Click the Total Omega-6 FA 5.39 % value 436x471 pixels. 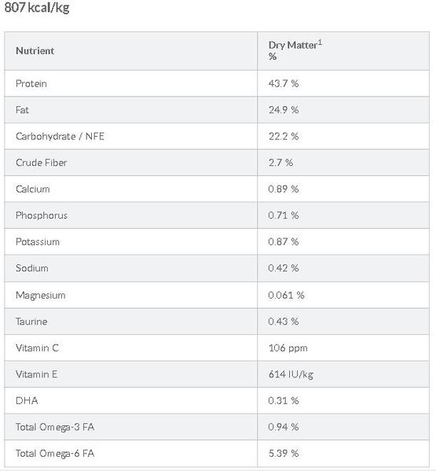pos(284,453)
